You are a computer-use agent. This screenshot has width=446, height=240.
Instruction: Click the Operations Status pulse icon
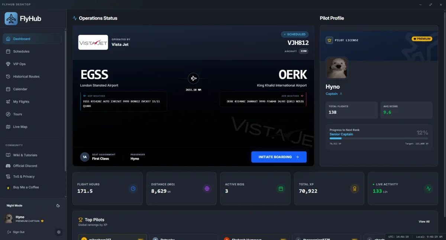pyautogui.click(x=75, y=18)
